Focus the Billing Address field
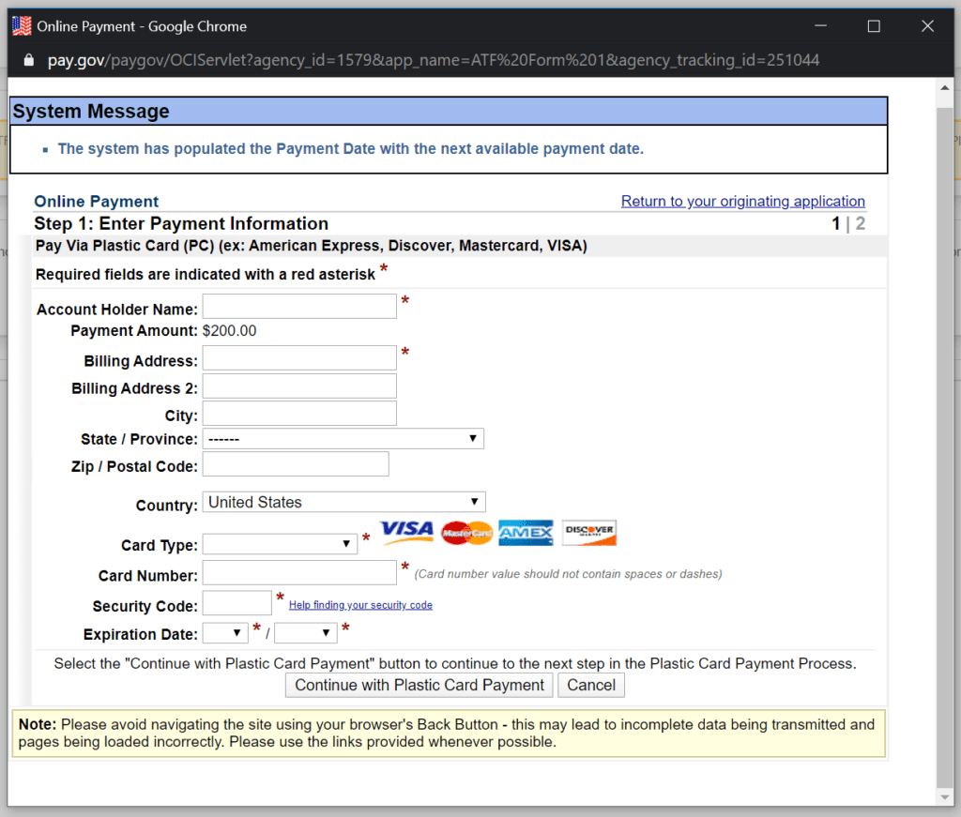 tap(299, 357)
